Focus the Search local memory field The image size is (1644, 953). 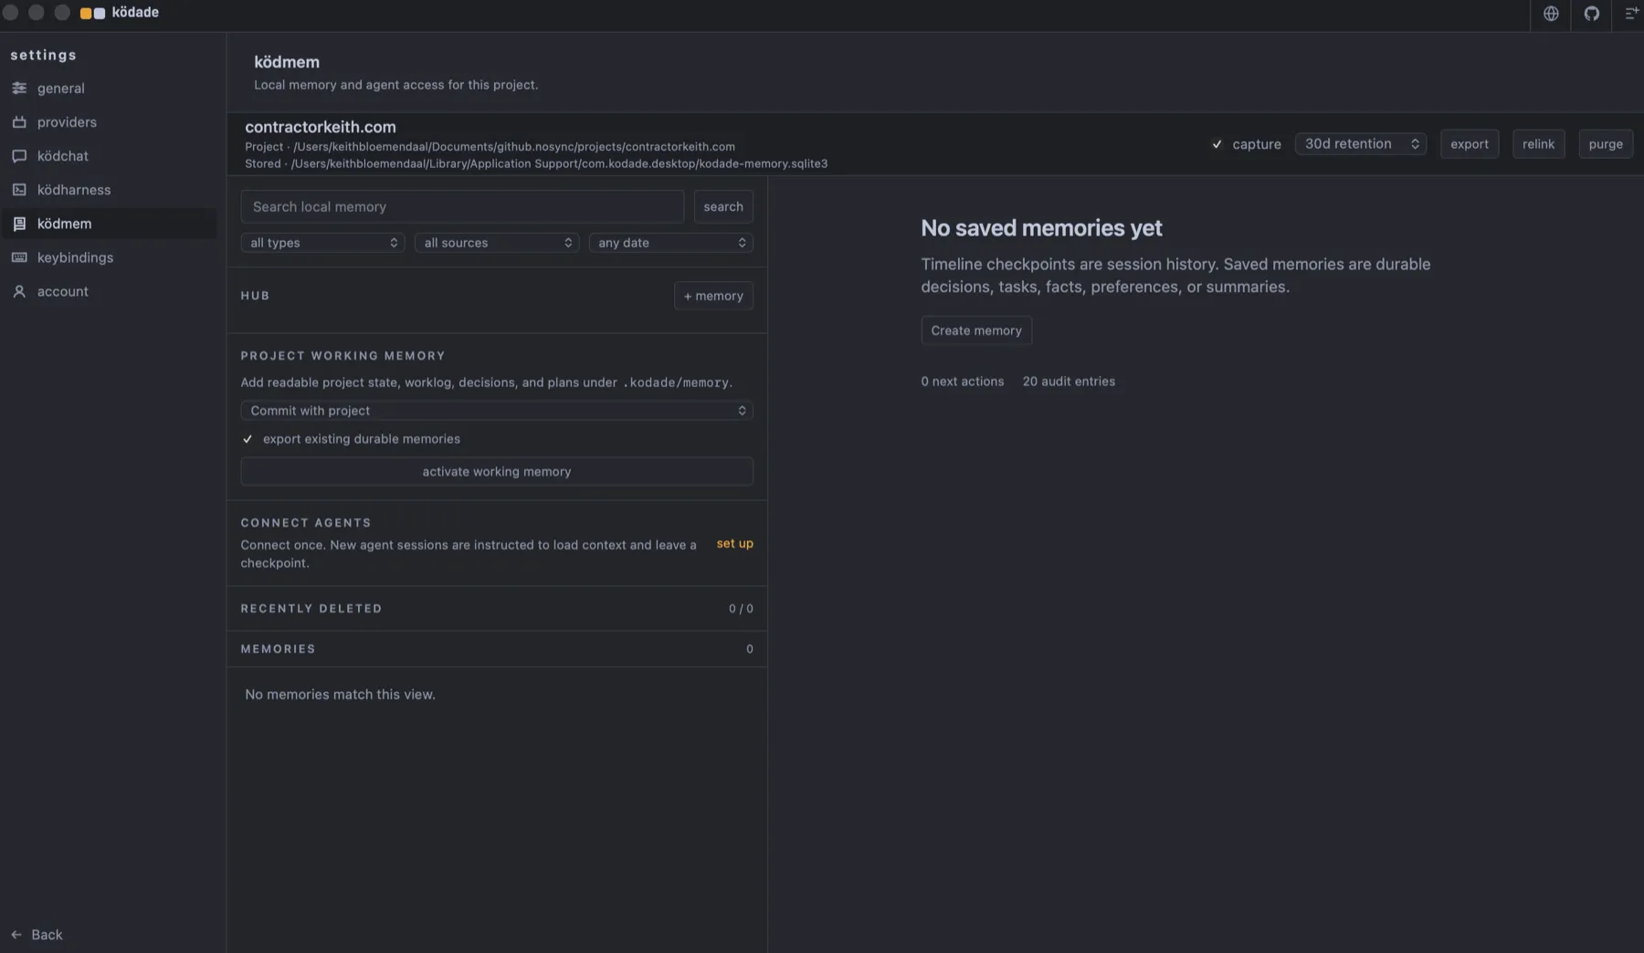click(x=462, y=207)
